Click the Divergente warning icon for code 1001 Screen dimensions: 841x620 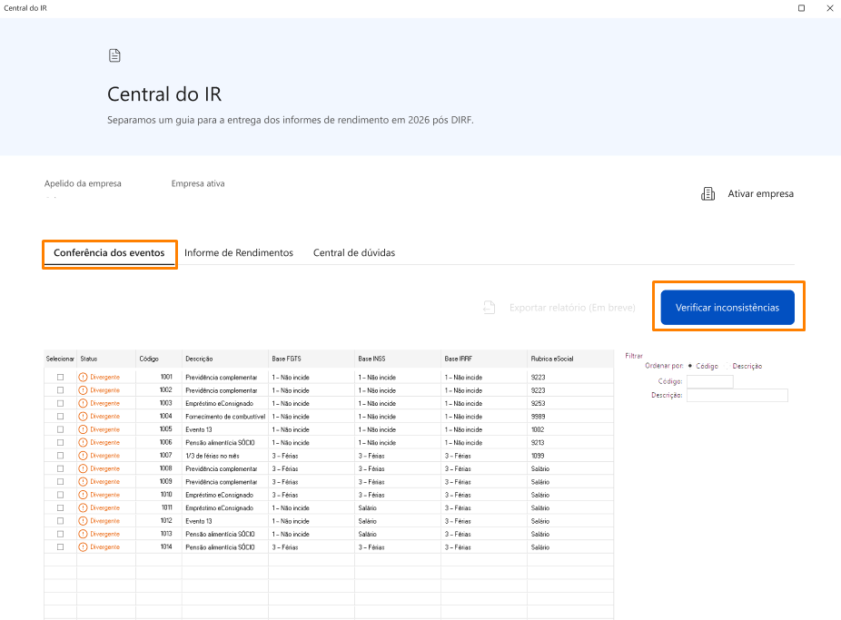pyautogui.click(x=84, y=378)
